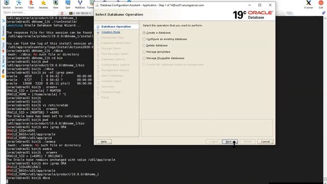
Task: Open the Sftp vertical sidebar tab
Action: click(3, 73)
